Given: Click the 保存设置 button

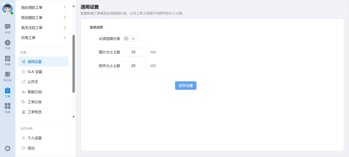Looking at the screenshot, I should click(186, 86).
